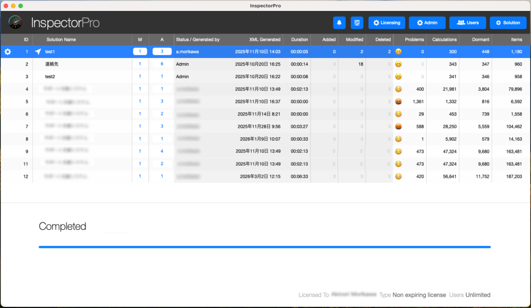The height and width of the screenshot is (308, 531).
Task: Sort by the Solution Name column header
Action: [x=61, y=39]
